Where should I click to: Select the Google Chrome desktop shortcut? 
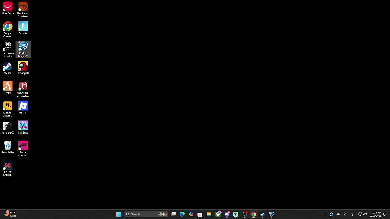click(x=8, y=30)
